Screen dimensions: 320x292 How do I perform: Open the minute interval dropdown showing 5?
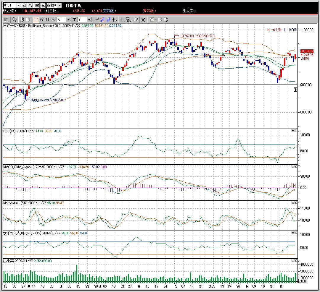tap(68, 20)
